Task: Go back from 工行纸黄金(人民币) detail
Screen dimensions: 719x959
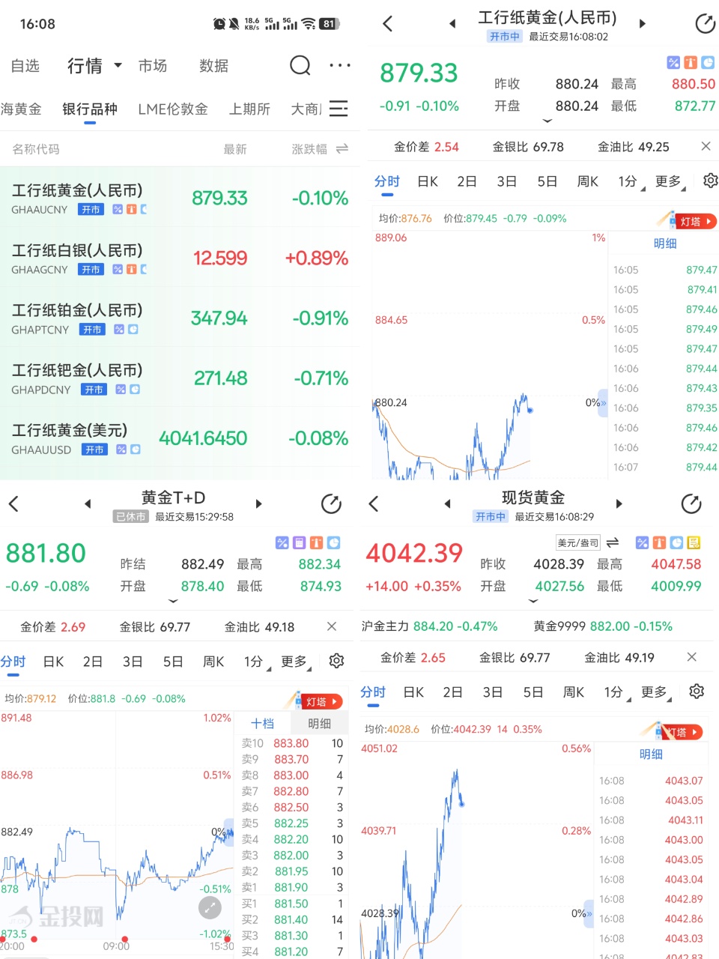Action: (x=387, y=23)
